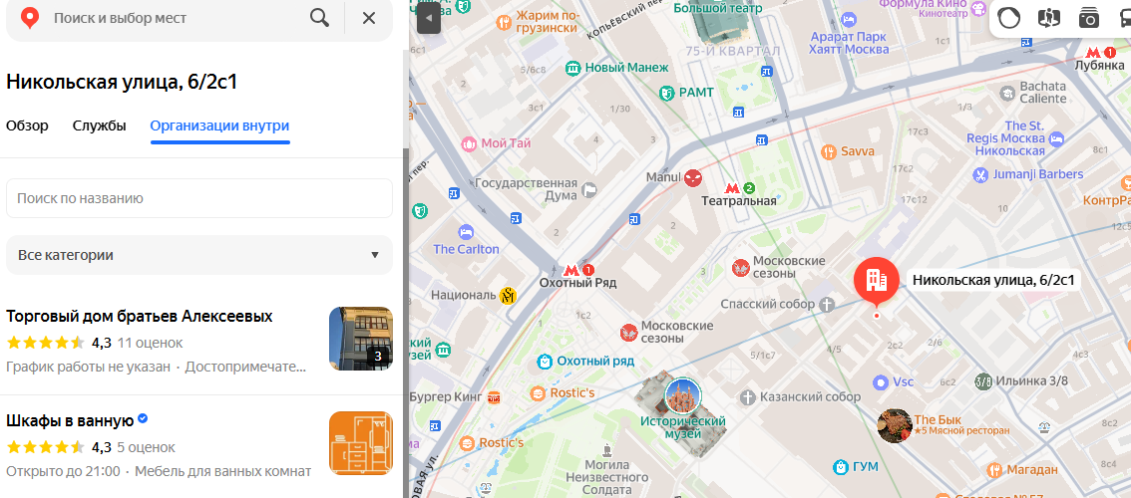Collapse the side panel with the arrow
The width and height of the screenshot is (1131, 498).
point(428,19)
